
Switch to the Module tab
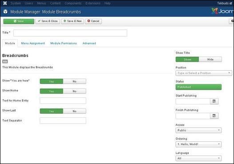[x=10, y=43]
